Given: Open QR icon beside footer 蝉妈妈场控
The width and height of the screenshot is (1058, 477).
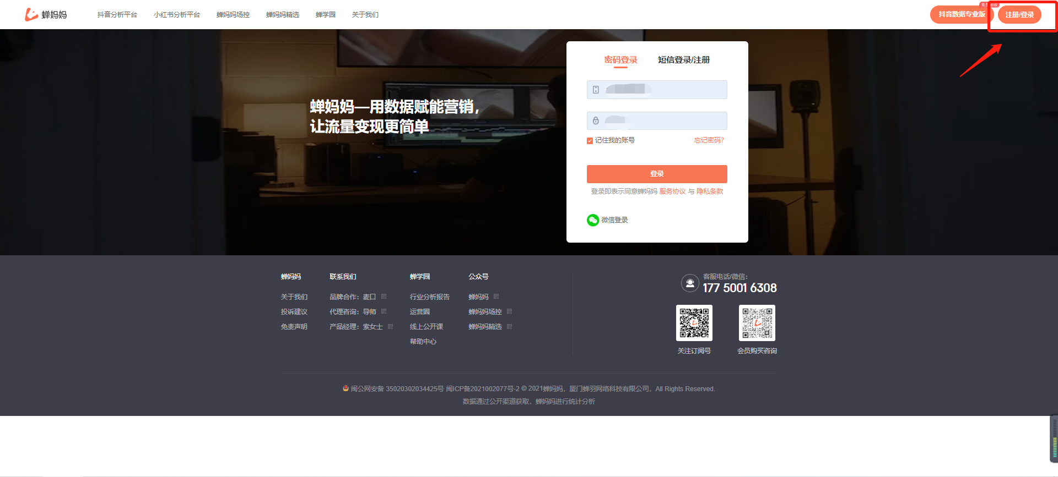Looking at the screenshot, I should click(510, 311).
